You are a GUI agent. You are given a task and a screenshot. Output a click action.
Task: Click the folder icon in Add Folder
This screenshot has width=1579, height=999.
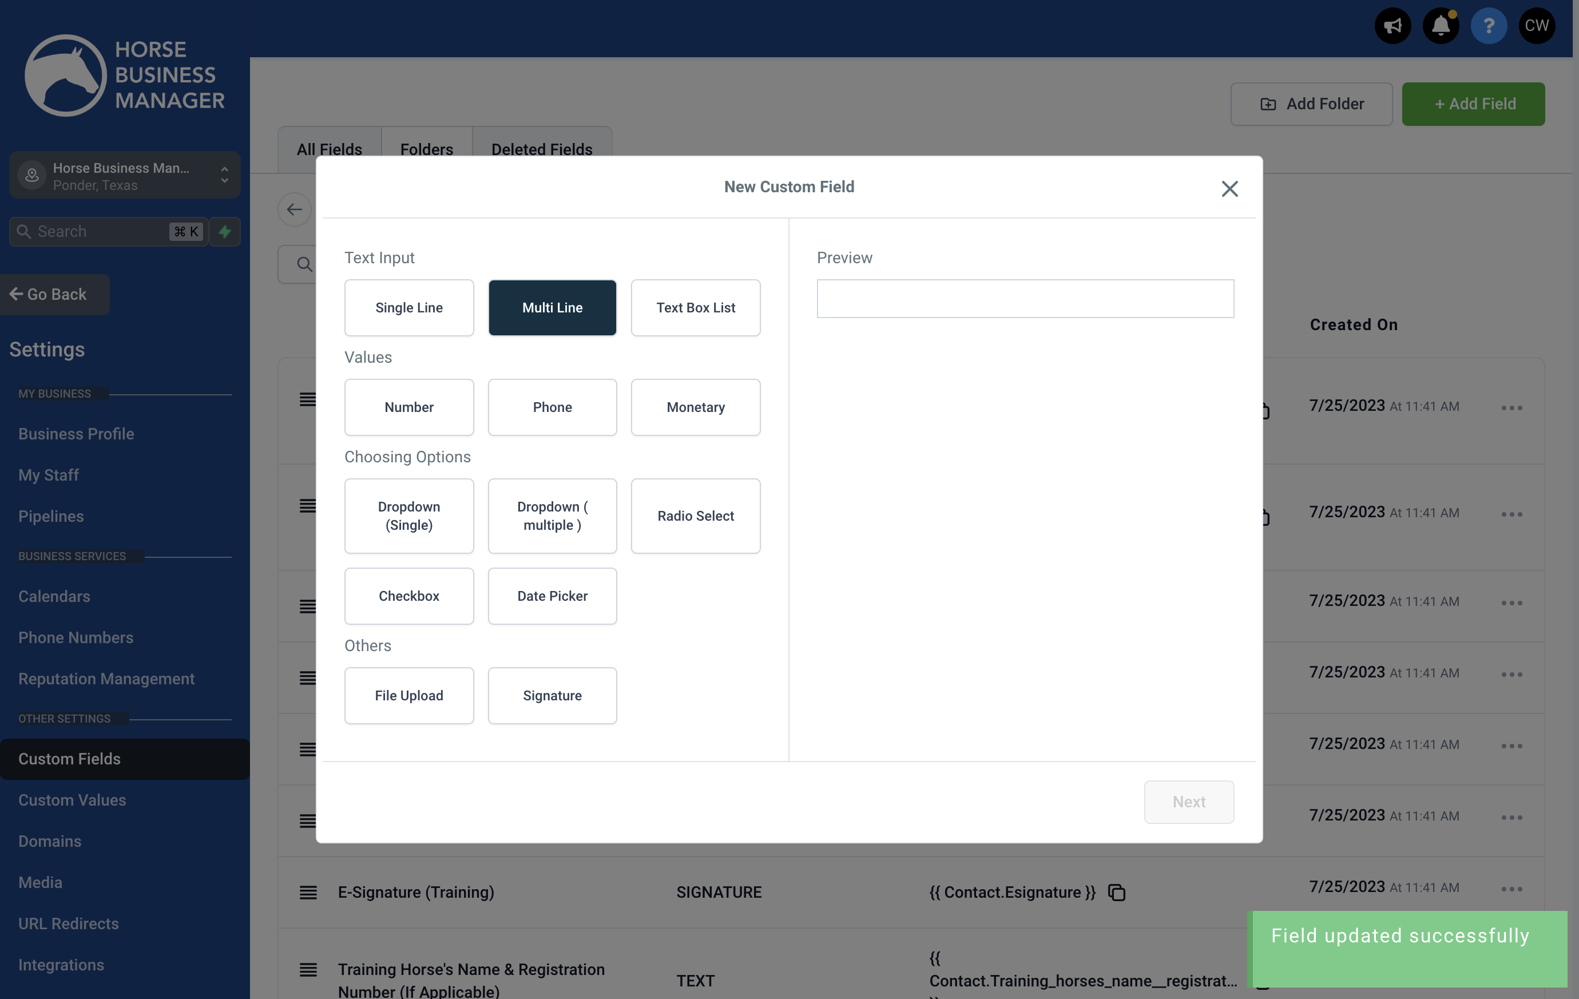(1268, 104)
